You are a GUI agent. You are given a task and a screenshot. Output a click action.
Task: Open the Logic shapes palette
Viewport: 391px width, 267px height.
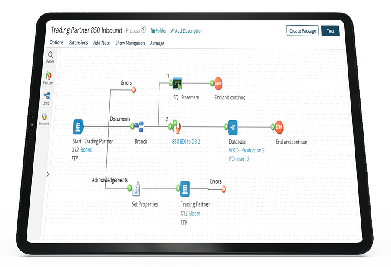click(46, 98)
